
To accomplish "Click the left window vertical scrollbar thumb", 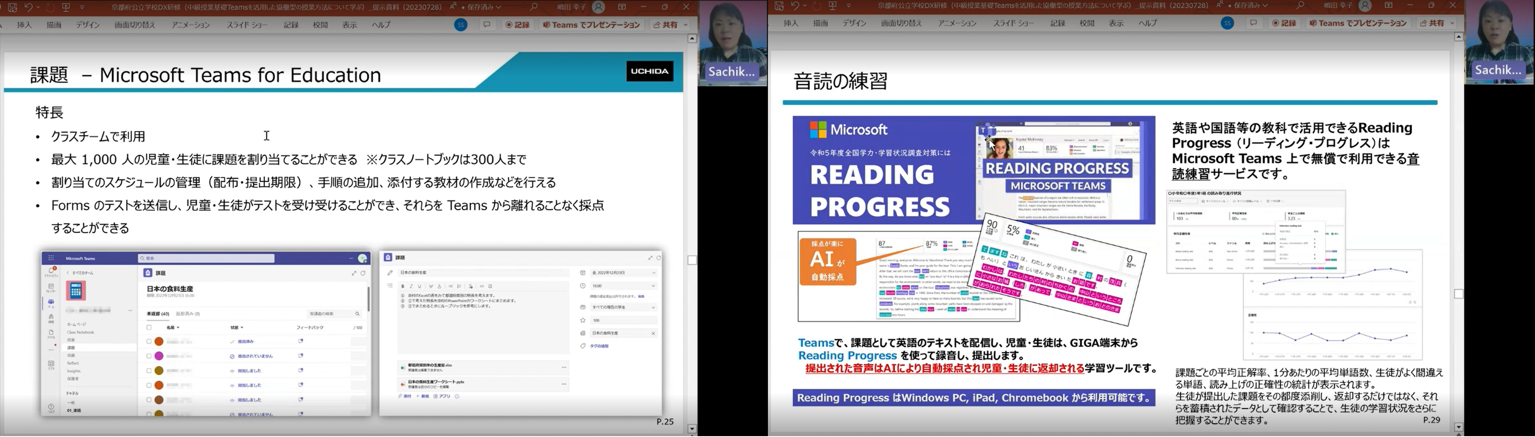I will tap(692, 260).
